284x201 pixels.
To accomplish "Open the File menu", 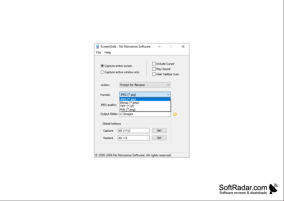I will point(98,53).
